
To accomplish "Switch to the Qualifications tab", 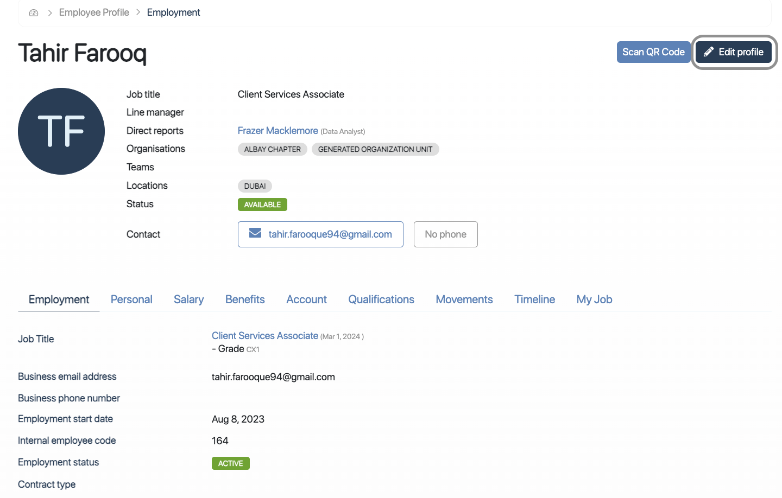I will pos(381,299).
